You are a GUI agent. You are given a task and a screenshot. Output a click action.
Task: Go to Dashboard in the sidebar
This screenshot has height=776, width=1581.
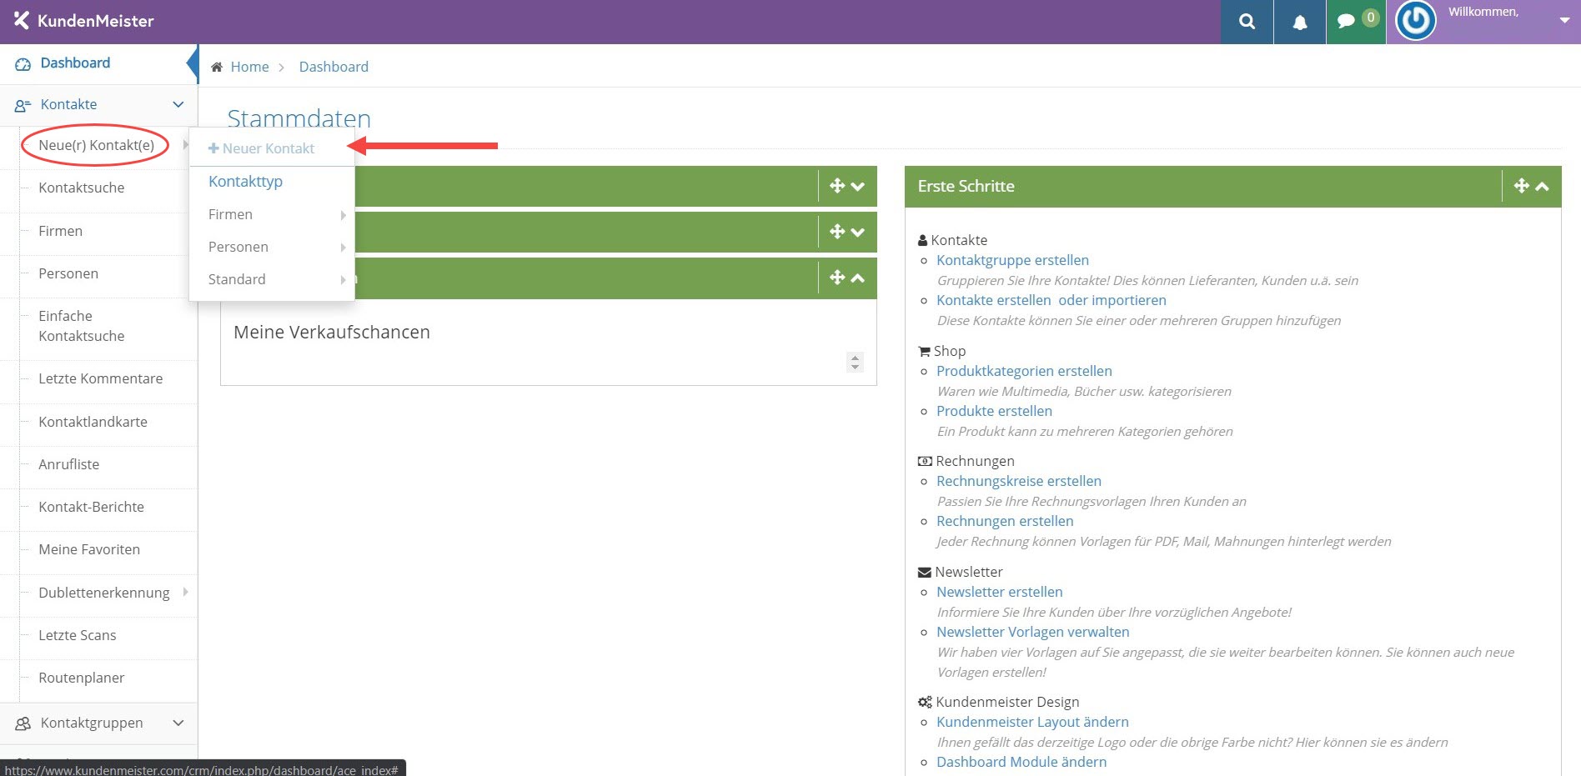click(x=75, y=63)
